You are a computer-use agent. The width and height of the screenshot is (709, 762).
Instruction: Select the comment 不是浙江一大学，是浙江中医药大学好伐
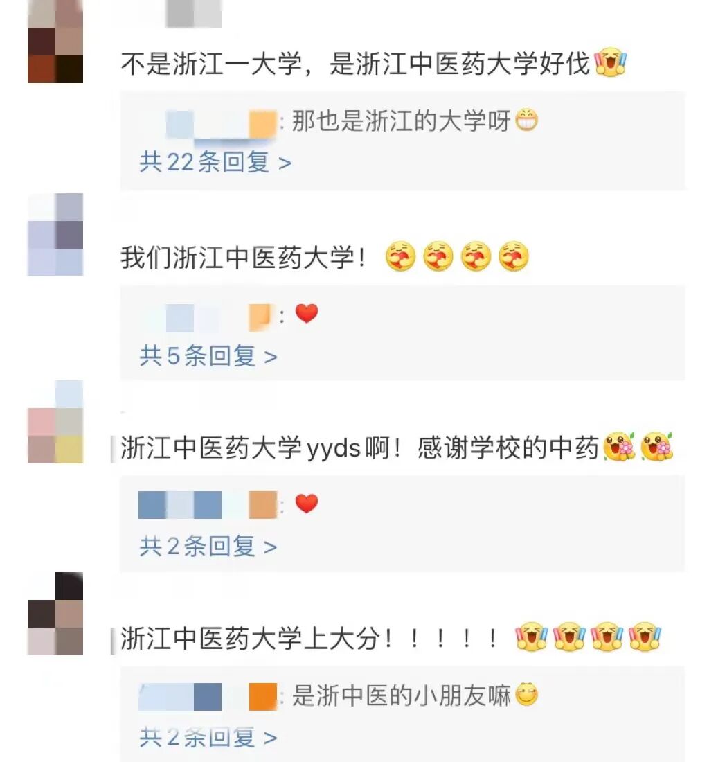coord(355,63)
